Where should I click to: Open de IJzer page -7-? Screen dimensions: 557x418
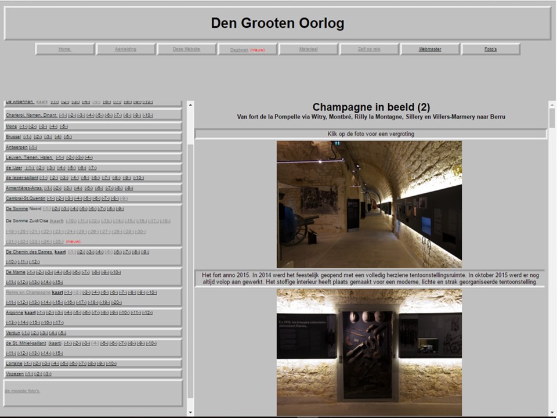tap(92, 168)
